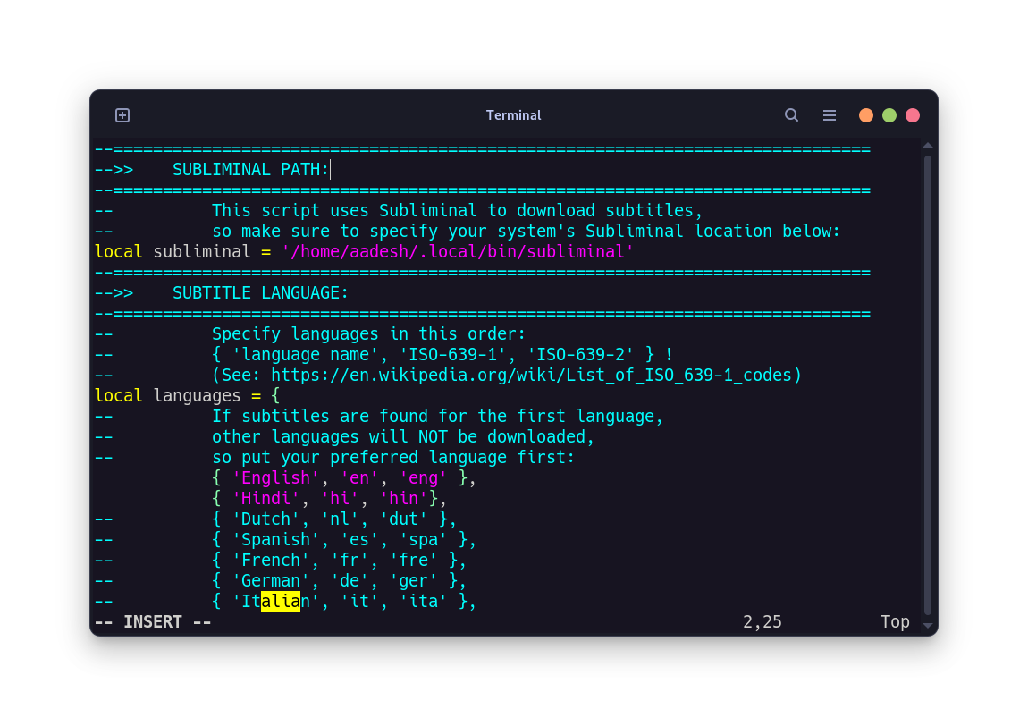The image size is (1028, 726).
Task: Click the '2,25' cursor position display
Action: pos(762,621)
